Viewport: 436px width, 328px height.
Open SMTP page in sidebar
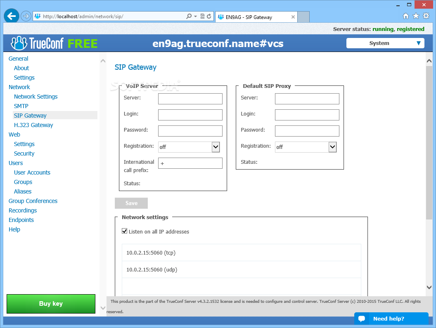(21, 106)
